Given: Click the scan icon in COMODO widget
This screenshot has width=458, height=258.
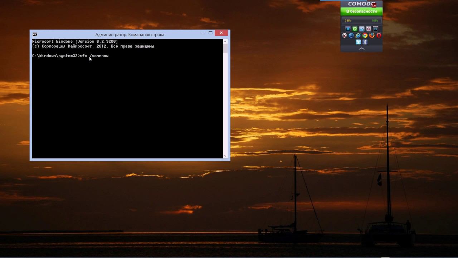Looking at the screenshot, I should click(x=348, y=29).
